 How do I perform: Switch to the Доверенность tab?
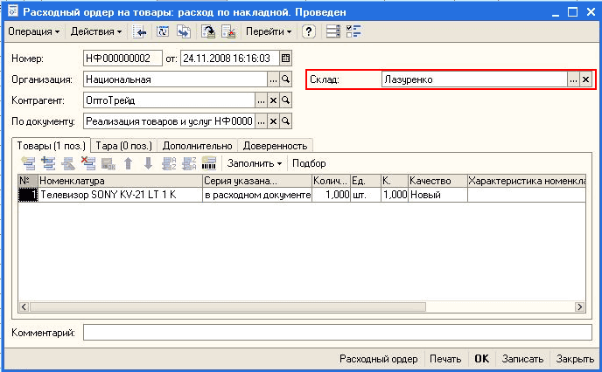[276, 146]
